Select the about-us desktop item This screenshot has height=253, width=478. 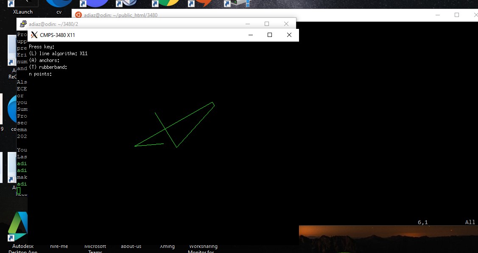click(x=131, y=246)
